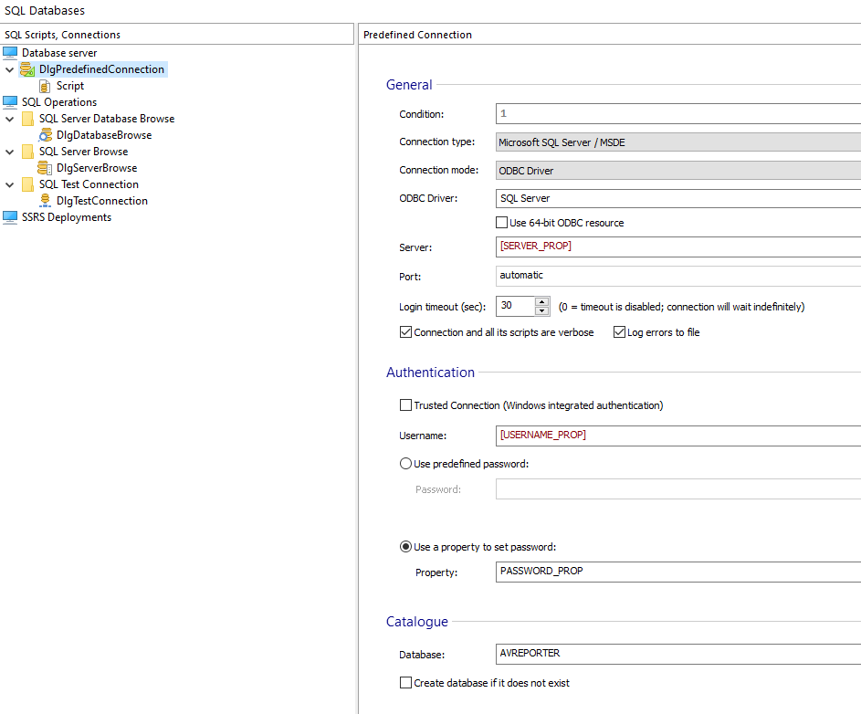Click the Database name field AVREPORTER
Viewport: 861px width, 714px height.
[677, 654]
